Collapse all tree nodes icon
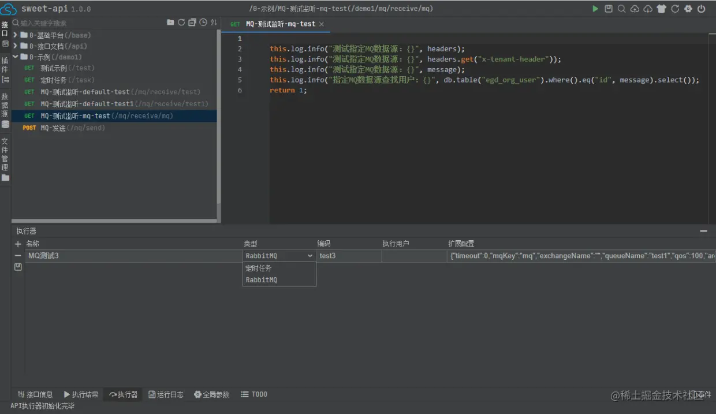 (192, 23)
